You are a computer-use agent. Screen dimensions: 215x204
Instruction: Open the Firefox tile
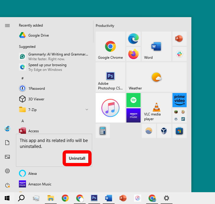pyautogui.click(x=133, y=54)
